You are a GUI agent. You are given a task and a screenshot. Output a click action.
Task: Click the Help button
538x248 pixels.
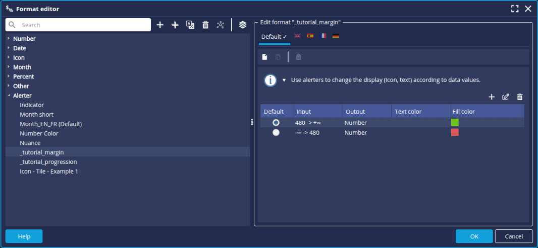pyautogui.click(x=24, y=236)
